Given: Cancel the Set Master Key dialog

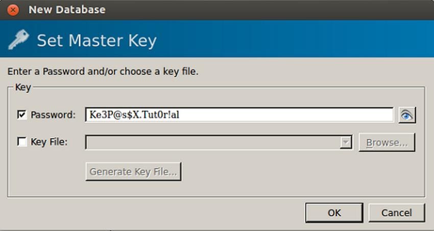Looking at the screenshot, I should click(x=397, y=213).
